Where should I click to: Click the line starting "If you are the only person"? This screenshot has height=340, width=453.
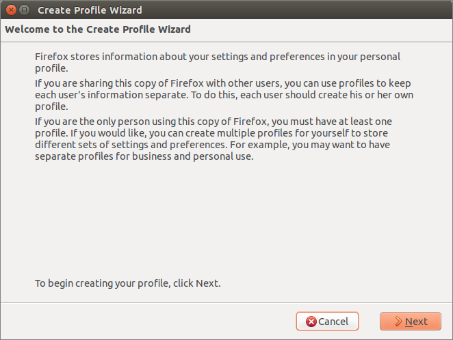coord(213,122)
